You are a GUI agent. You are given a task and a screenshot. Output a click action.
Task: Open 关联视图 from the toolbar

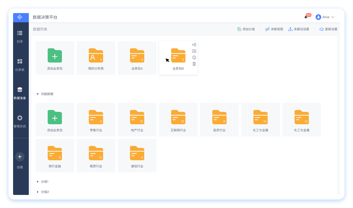[274, 29]
